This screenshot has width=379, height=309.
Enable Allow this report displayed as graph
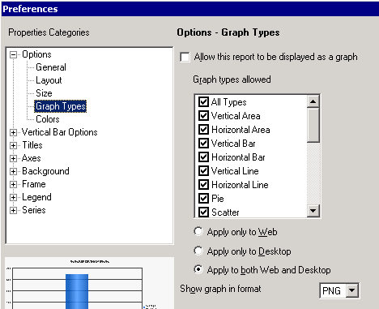coord(185,58)
